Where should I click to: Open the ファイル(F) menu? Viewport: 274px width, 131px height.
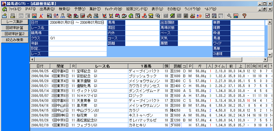click(12, 9)
